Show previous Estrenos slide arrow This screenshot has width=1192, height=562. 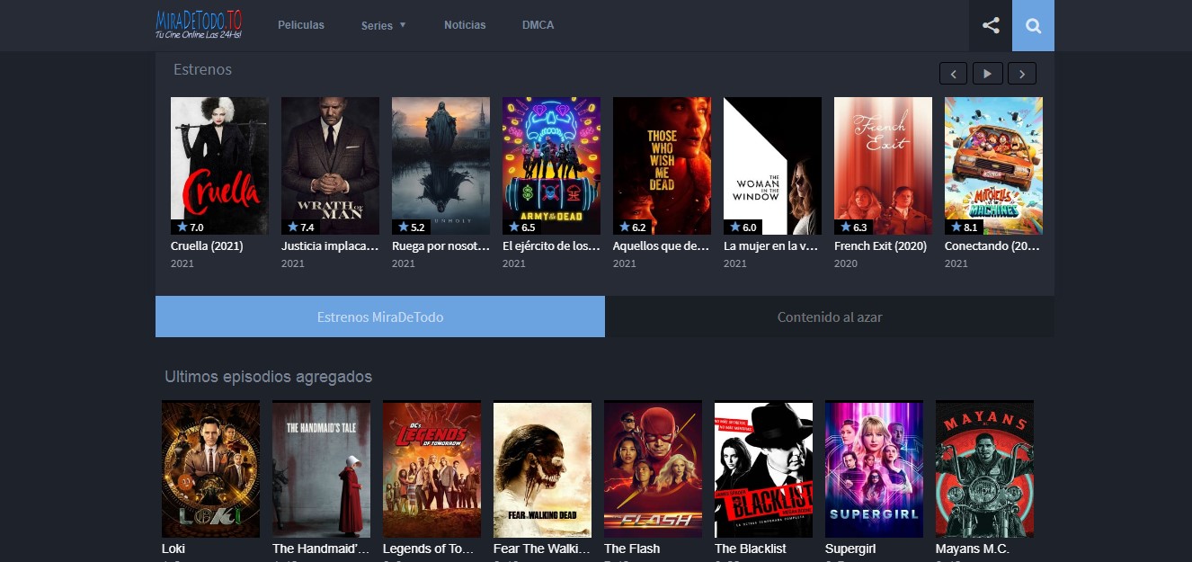[953, 74]
